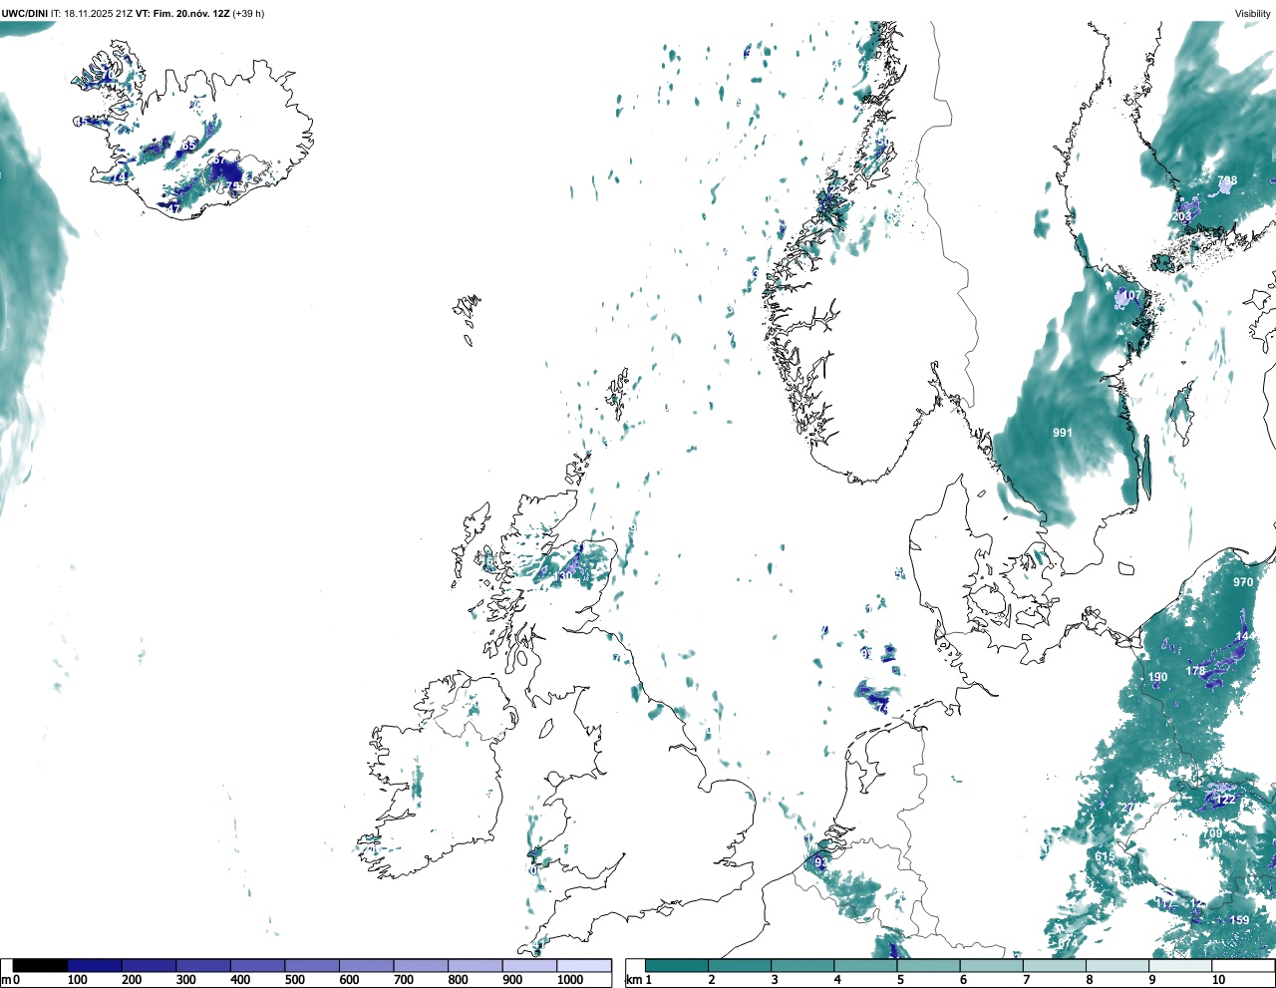
Task: Click the 3–4 km legend swatch
Action: point(802,966)
